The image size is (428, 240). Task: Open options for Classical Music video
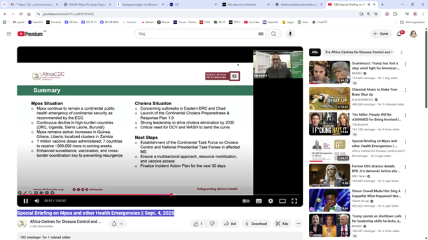tap(405, 90)
